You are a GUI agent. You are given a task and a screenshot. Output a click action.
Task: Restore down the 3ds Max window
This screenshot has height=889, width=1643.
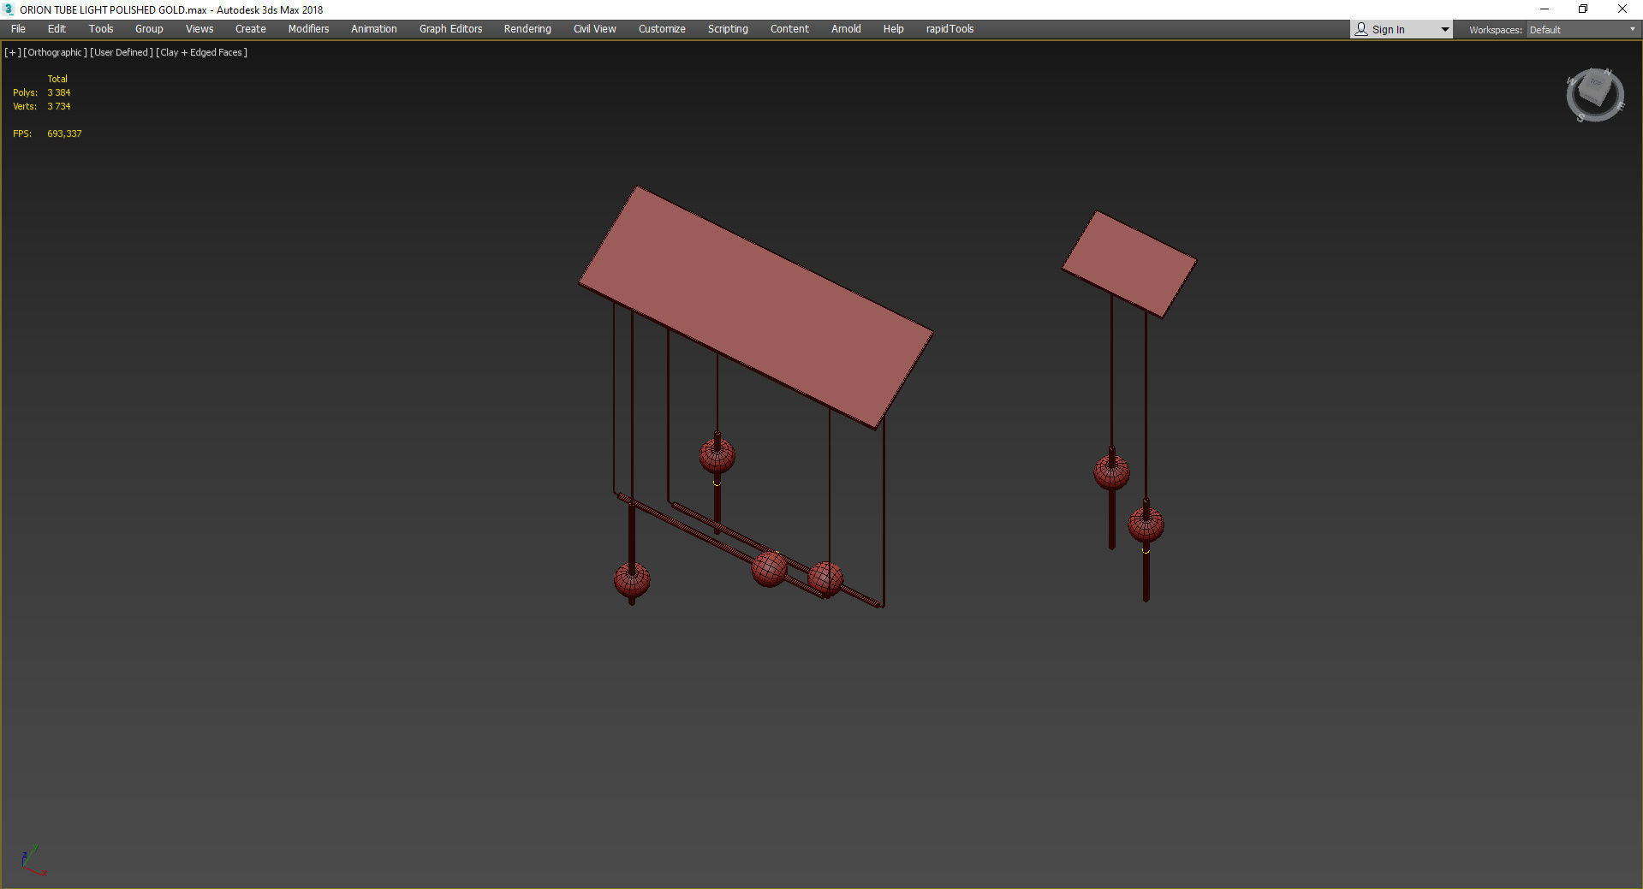pos(1583,9)
